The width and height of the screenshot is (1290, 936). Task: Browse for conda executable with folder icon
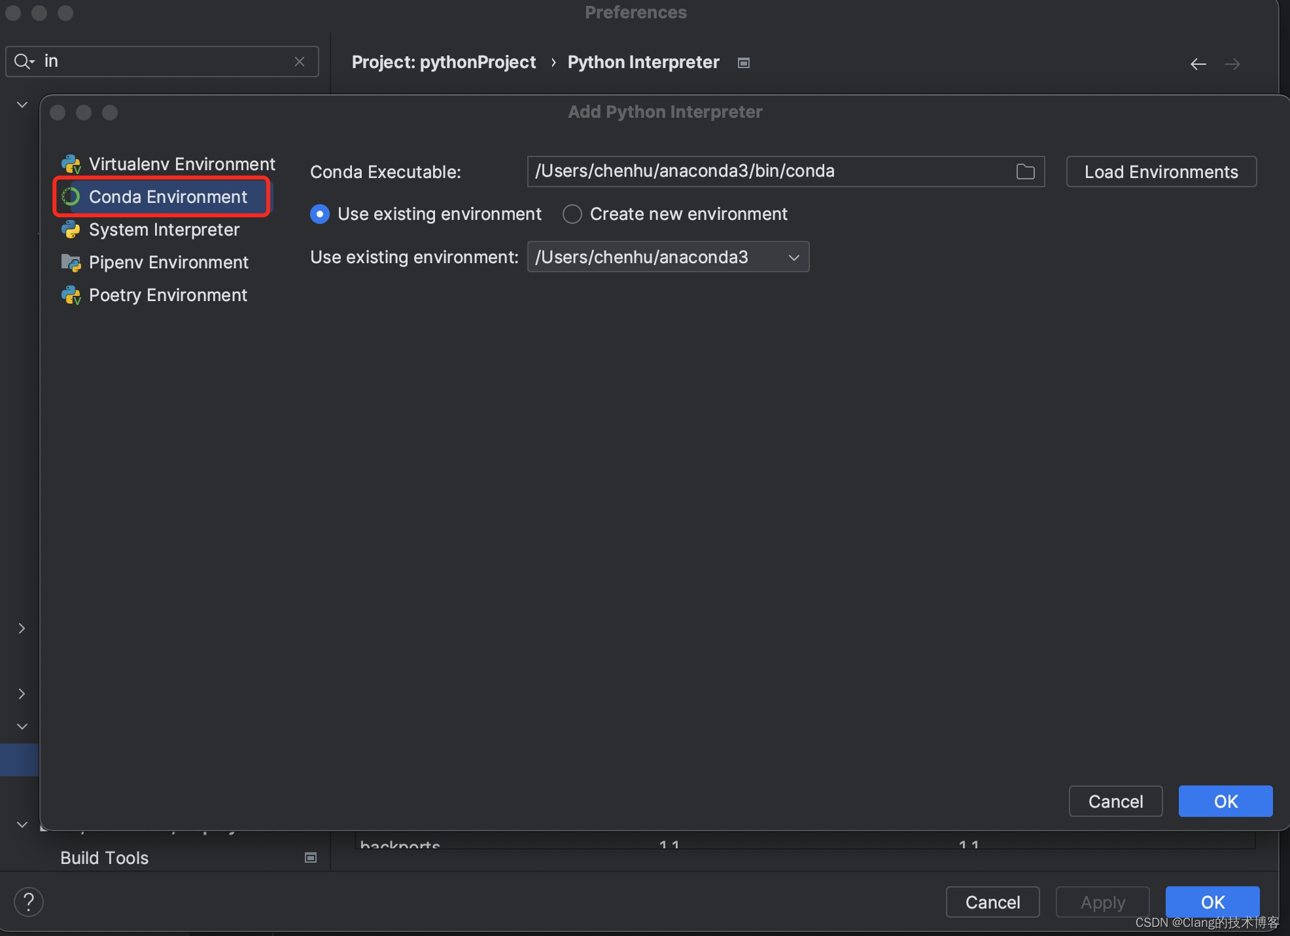click(x=1025, y=171)
